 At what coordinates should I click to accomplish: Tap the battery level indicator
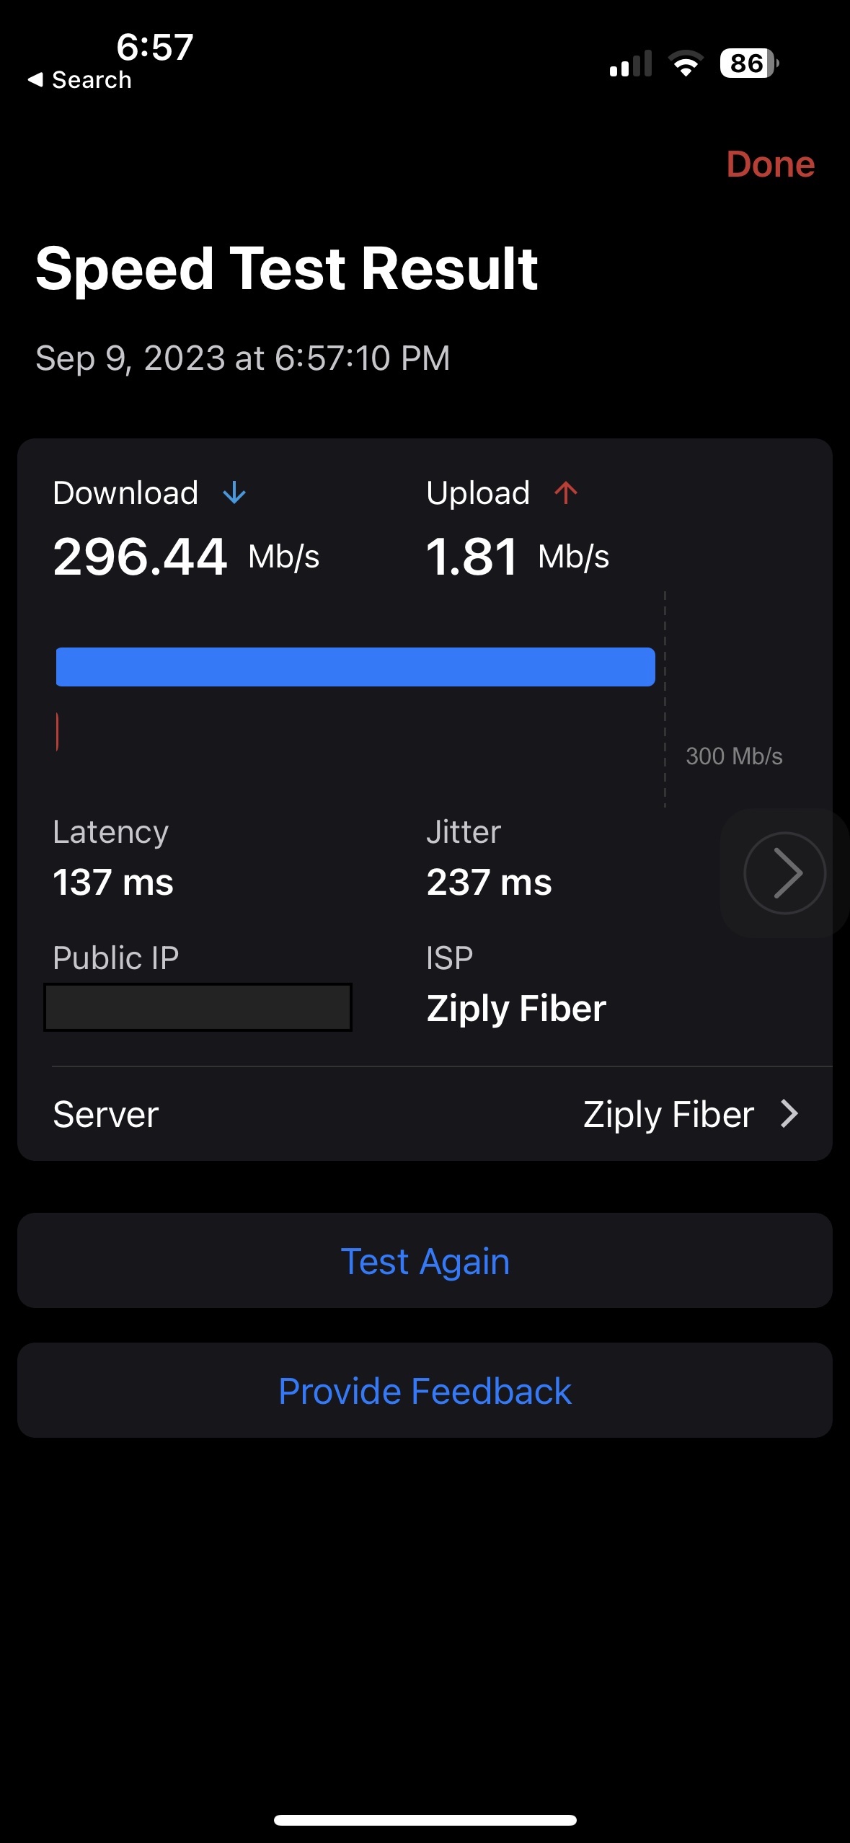749,64
